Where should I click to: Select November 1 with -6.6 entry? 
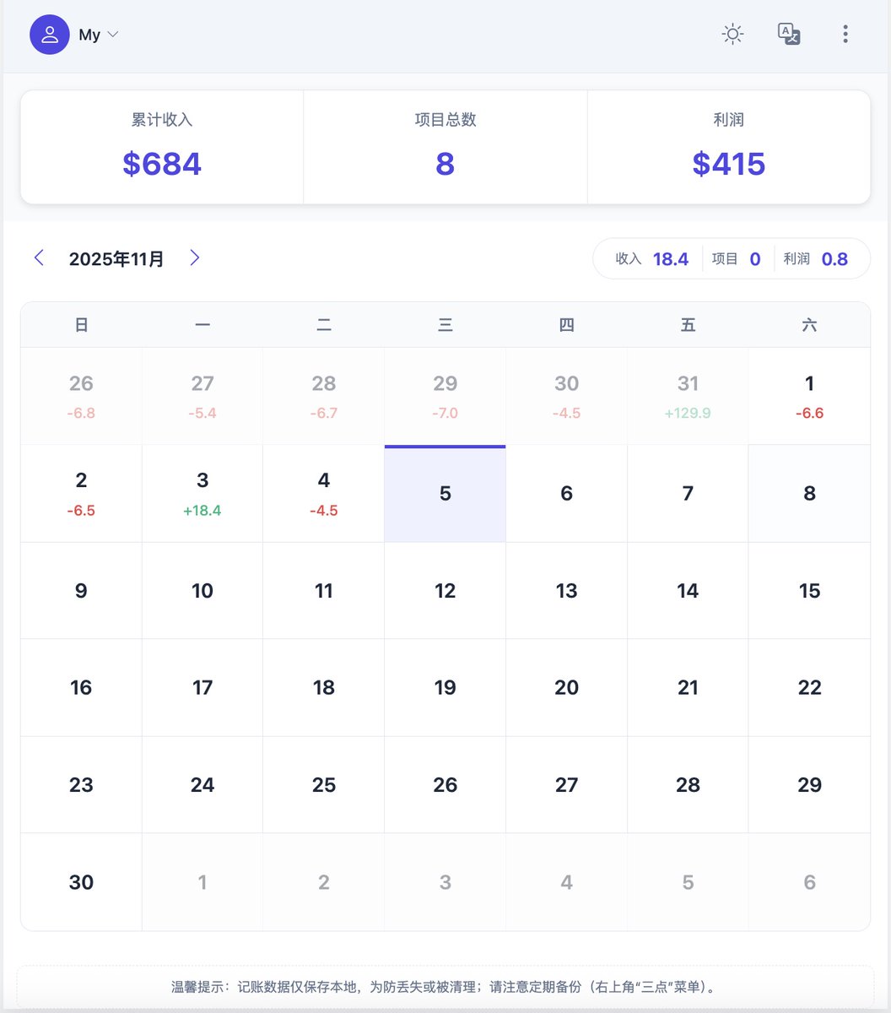click(x=809, y=396)
